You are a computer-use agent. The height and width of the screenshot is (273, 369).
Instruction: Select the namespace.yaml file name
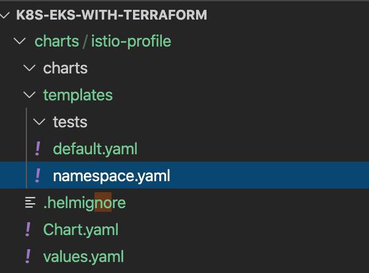pyautogui.click(x=111, y=176)
